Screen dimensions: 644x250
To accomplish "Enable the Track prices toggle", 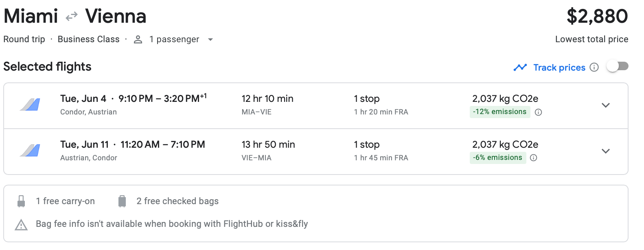I will [x=617, y=66].
